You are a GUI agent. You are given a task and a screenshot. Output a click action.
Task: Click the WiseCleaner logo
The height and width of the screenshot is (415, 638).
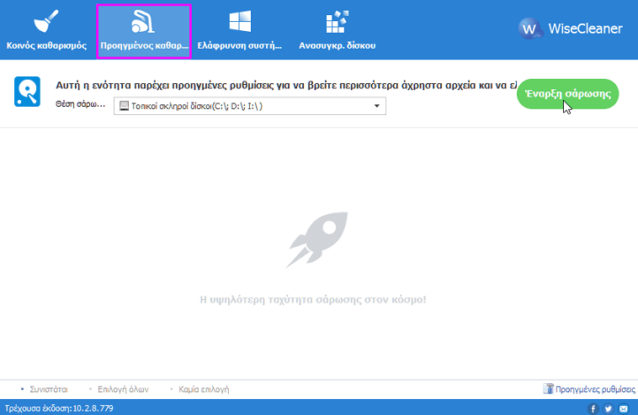(x=570, y=29)
